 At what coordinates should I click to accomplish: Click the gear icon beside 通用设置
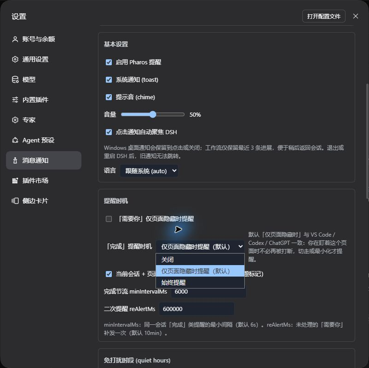pos(15,59)
